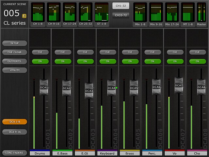Viewport: 209px width, 157px height.
Task: Open the SETUP menu
Action: (14, 43)
